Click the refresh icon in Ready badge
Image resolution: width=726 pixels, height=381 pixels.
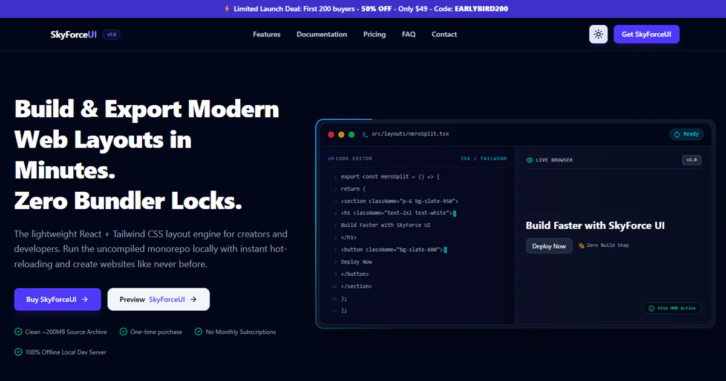[677, 134]
